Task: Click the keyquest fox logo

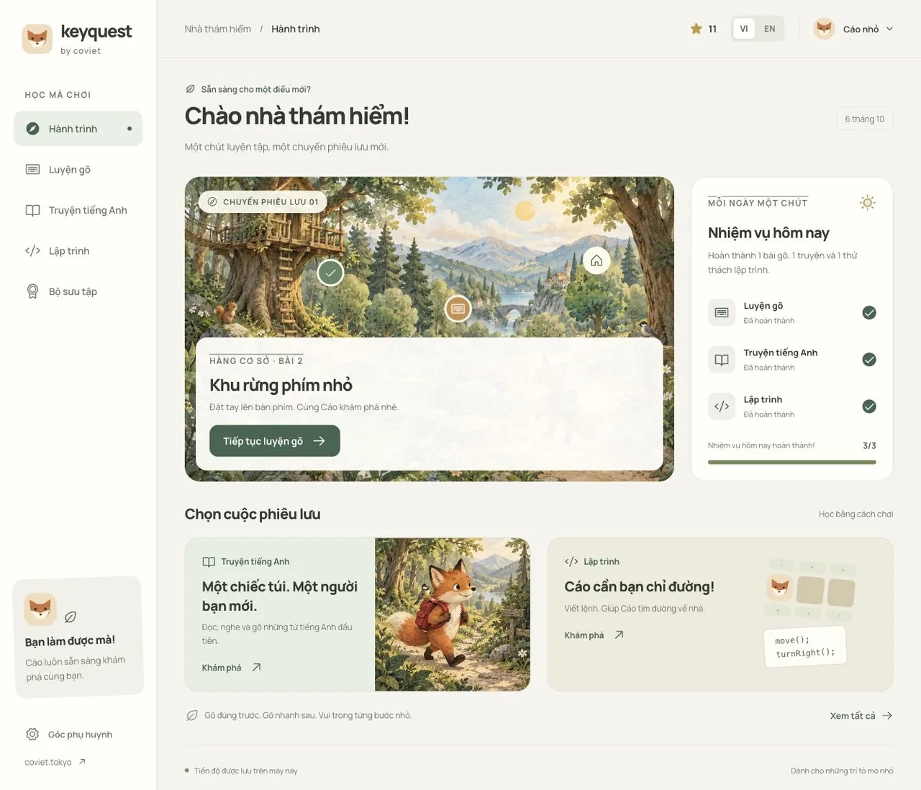Action: [37, 39]
